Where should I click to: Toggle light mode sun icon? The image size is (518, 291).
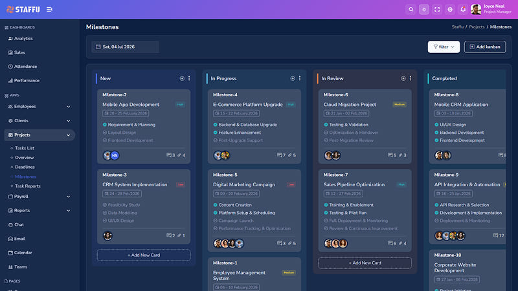coord(424,10)
